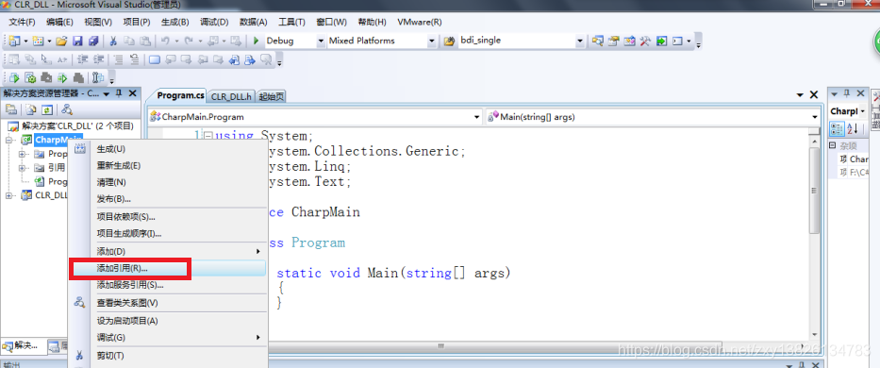Click the New Project toolbar icon

[13, 41]
